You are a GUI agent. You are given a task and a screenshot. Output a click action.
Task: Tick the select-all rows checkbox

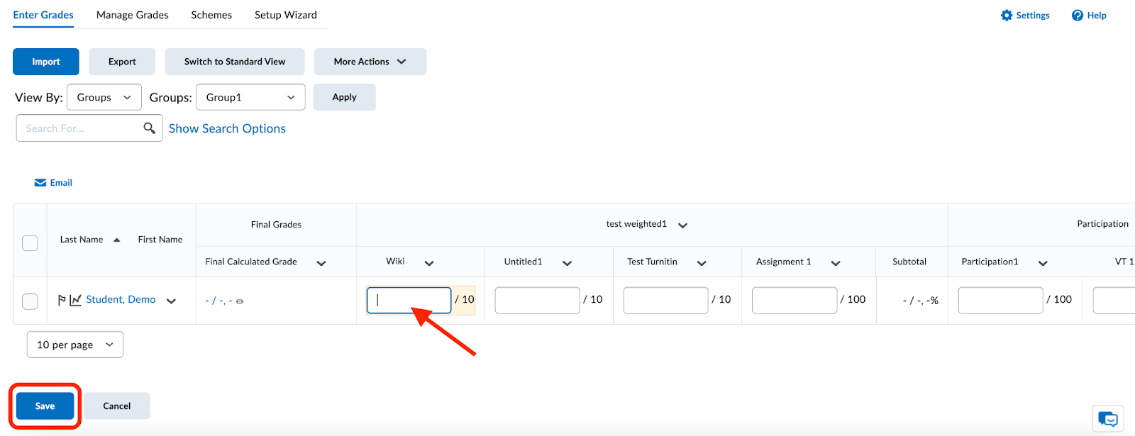click(30, 242)
